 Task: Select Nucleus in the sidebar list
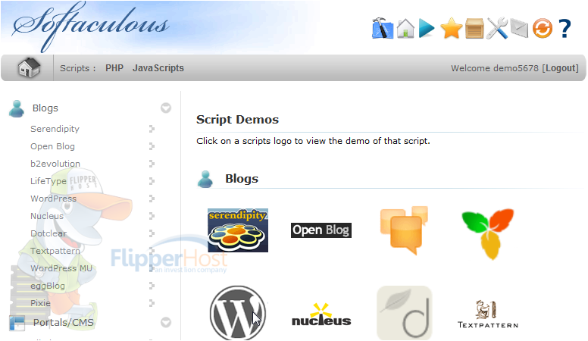point(47,216)
